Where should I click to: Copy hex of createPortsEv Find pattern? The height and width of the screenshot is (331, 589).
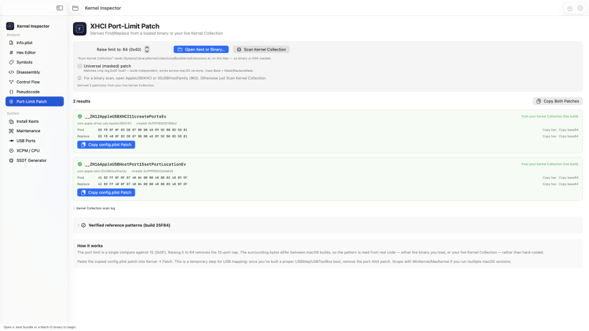549,130
